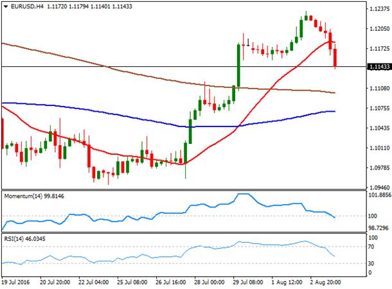Image resolution: width=392 pixels, height=289 pixels.
Task: Click the 1.09460 price scale label
Action: click(380, 188)
